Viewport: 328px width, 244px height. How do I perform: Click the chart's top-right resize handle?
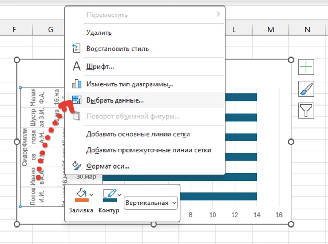(x=291, y=60)
